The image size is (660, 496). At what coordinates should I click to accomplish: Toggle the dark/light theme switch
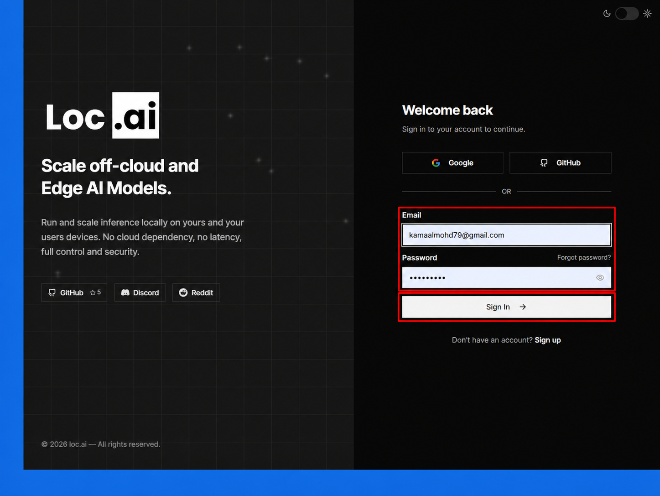click(x=627, y=14)
